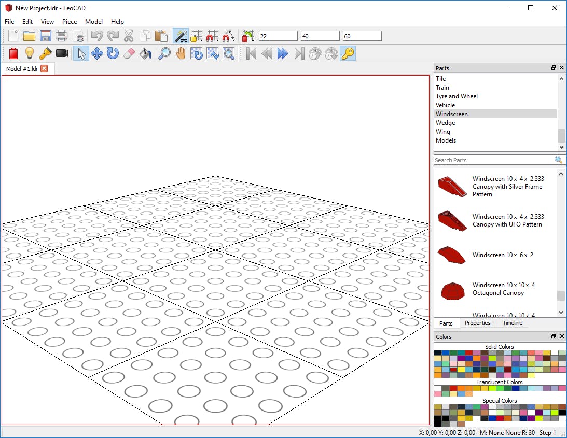This screenshot has height=438, width=567.
Task: Choose the Zoom magnifier tool
Action: [164, 53]
